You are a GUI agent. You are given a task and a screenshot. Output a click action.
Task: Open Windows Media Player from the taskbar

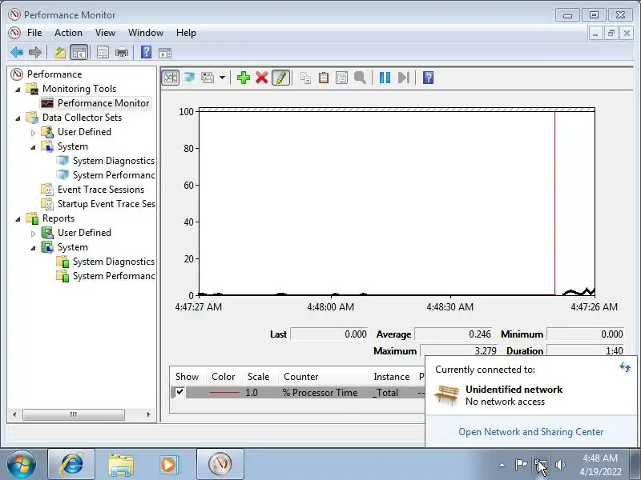pos(170,465)
